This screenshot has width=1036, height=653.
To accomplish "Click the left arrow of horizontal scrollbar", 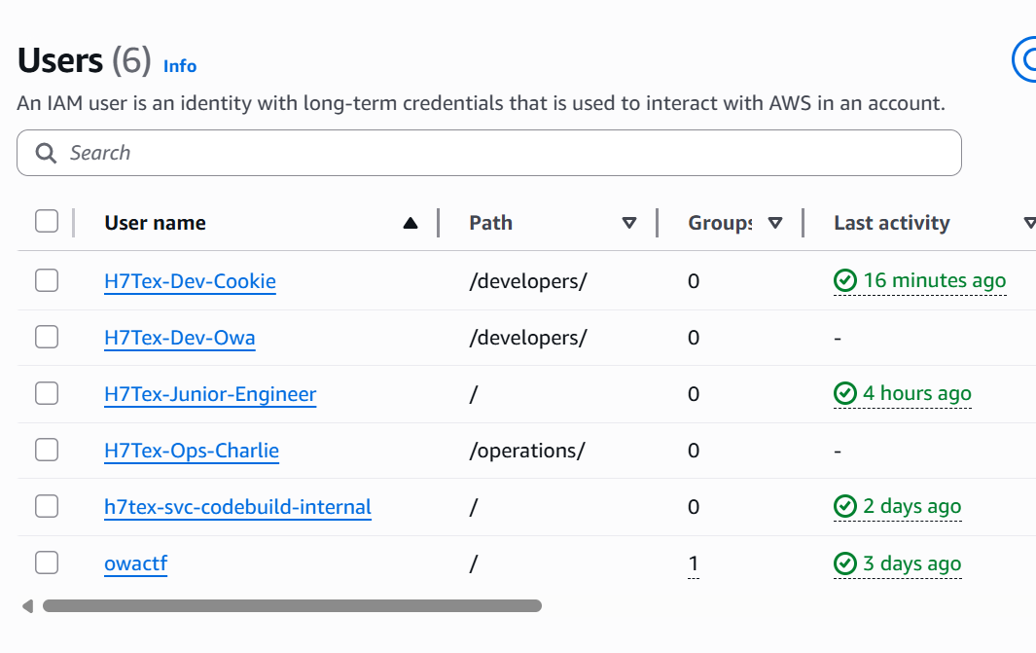I will (27, 606).
